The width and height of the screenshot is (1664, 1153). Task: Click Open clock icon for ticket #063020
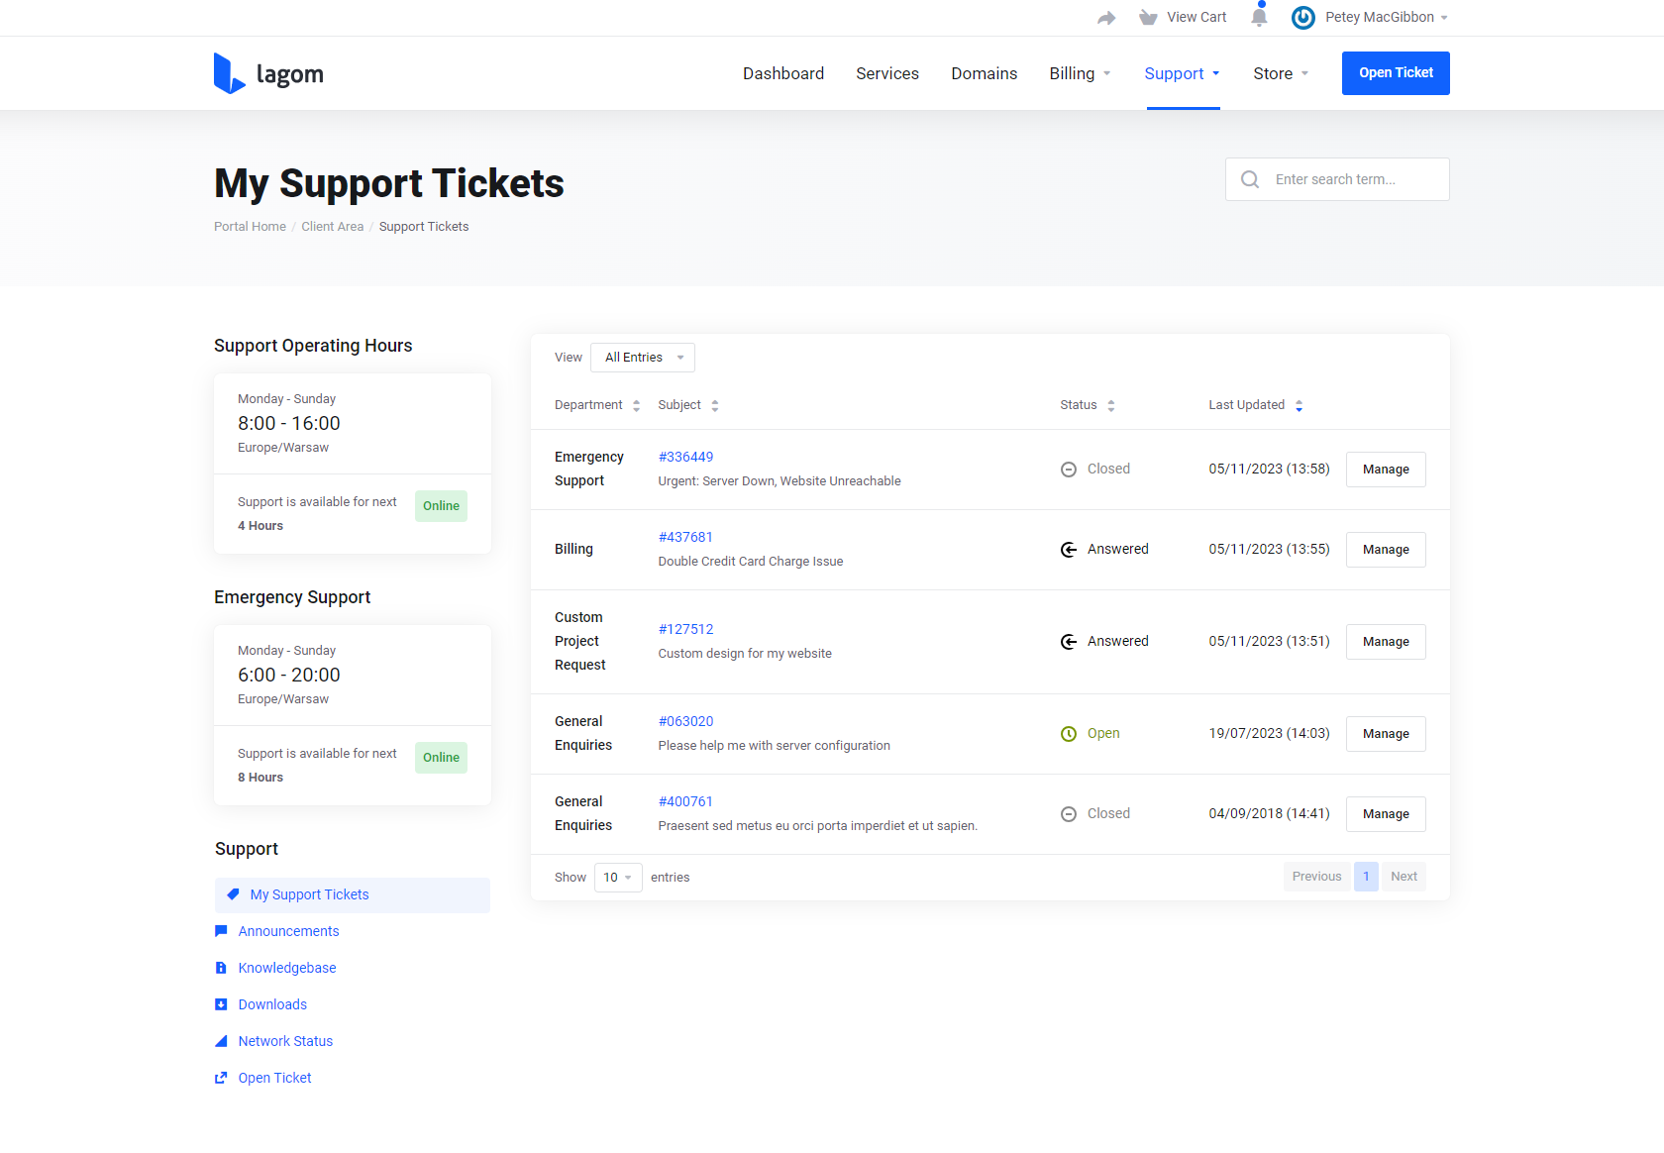tap(1069, 734)
